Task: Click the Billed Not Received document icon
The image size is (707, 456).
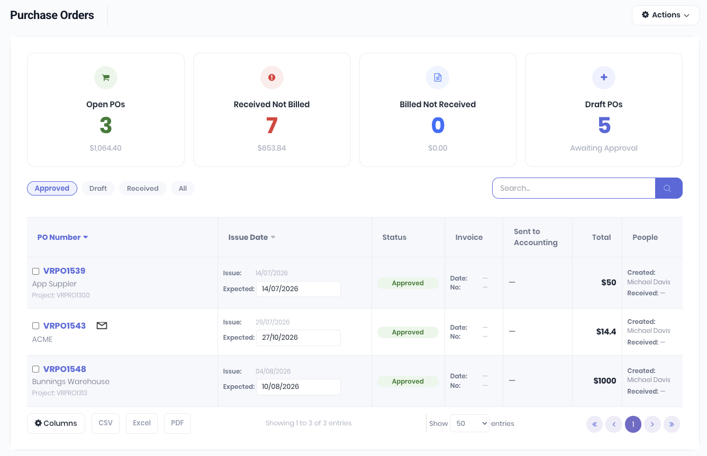Action: (438, 78)
